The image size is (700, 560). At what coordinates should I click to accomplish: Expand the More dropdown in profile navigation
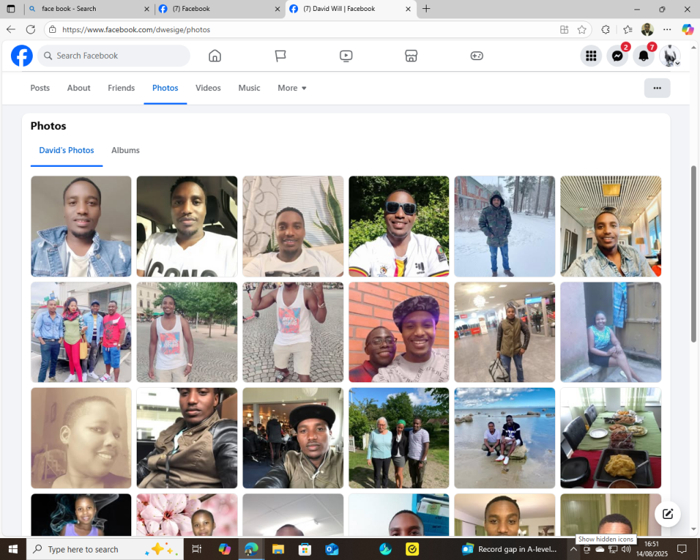pos(292,88)
